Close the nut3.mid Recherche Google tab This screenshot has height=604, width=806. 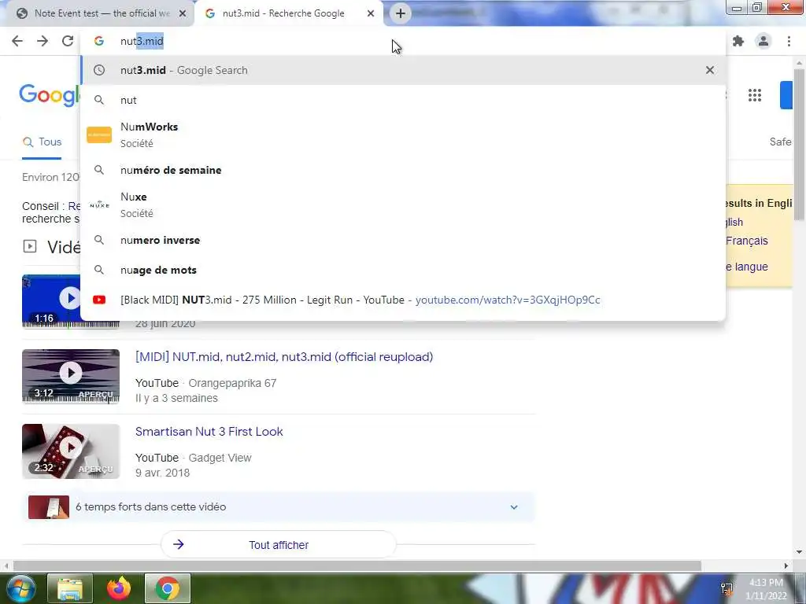pyautogui.click(x=371, y=13)
